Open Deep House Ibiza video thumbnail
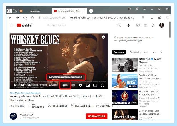177x126 pixels. pyautogui.click(x=125, y=81)
